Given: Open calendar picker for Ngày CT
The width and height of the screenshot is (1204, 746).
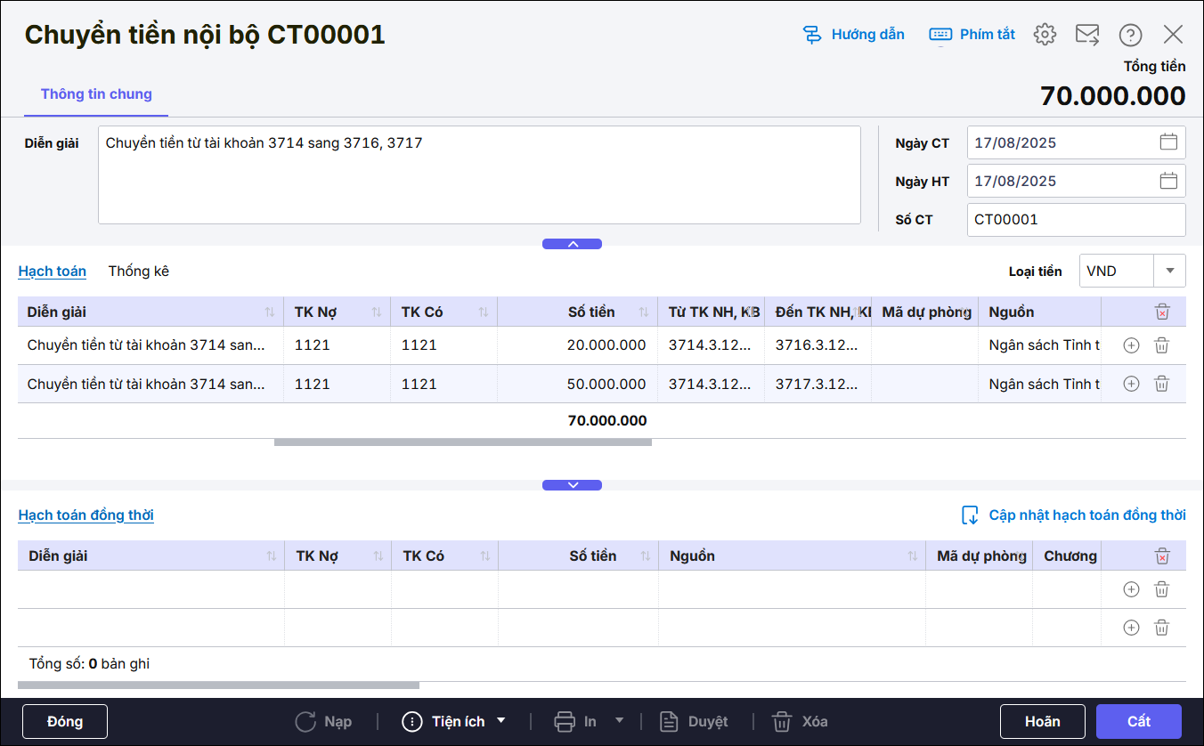Looking at the screenshot, I should pyautogui.click(x=1168, y=142).
